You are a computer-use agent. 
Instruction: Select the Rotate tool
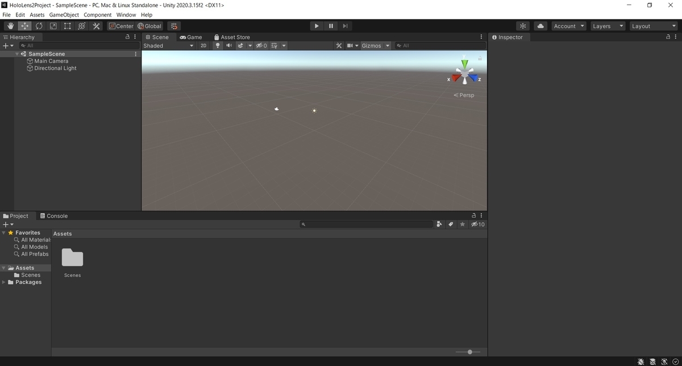pyautogui.click(x=39, y=26)
